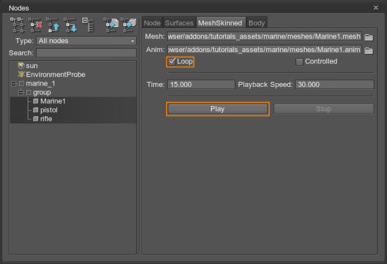Enable the Controlled checkbox

(299, 62)
